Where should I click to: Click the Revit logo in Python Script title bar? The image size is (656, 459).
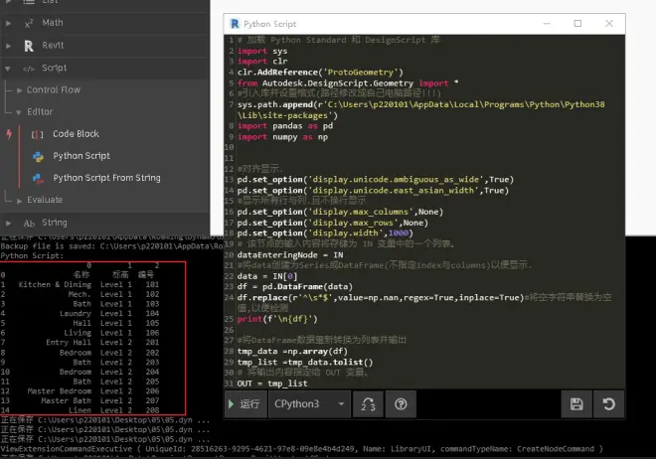pos(235,24)
